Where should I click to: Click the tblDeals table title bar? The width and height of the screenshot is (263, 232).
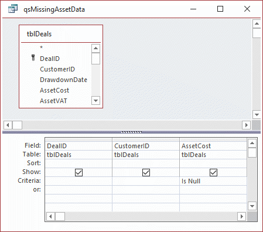pyautogui.click(x=61, y=34)
